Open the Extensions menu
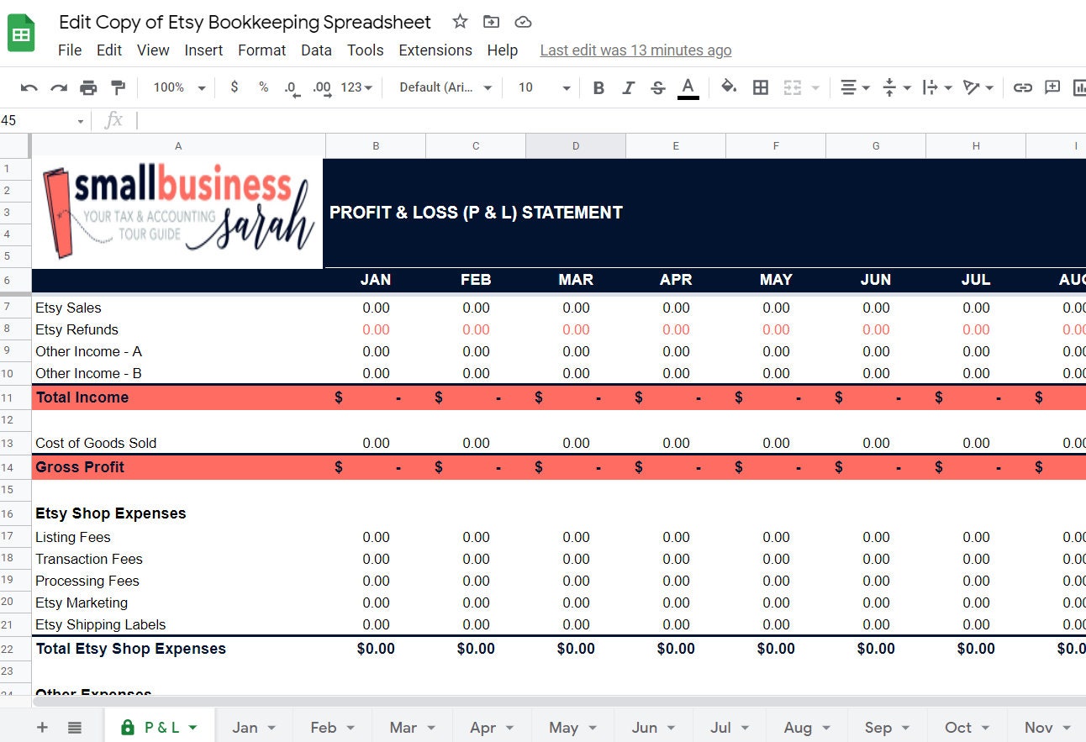This screenshot has height=742, width=1086. coord(435,50)
